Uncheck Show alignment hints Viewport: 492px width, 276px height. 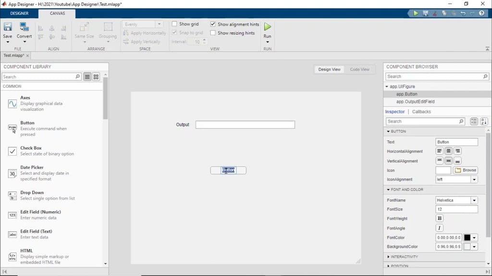point(213,24)
